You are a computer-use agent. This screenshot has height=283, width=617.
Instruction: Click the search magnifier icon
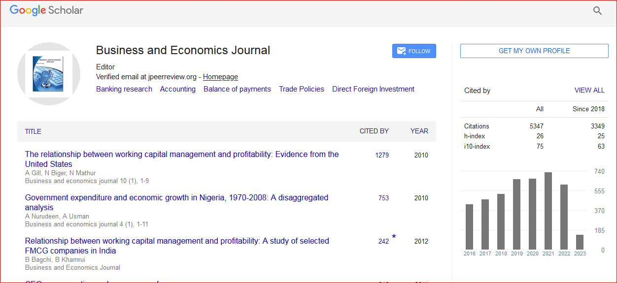[x=597, y=11]
